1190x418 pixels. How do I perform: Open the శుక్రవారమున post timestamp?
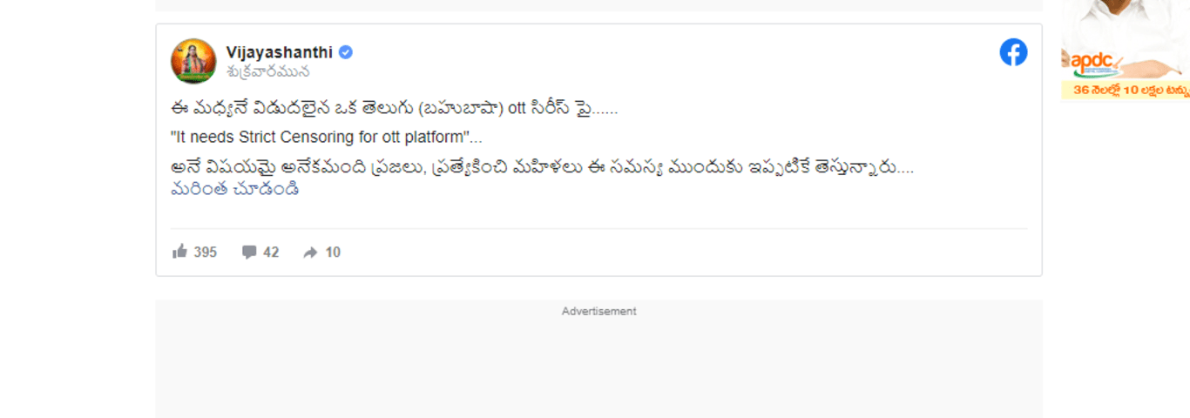[267, 72]
